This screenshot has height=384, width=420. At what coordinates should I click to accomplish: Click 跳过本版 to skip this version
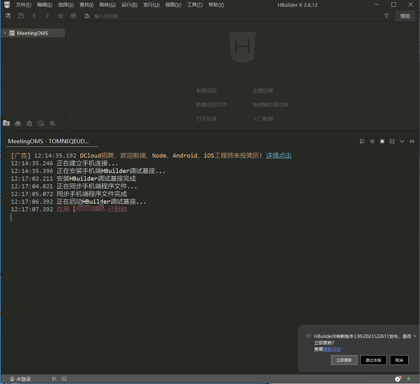(373, 360)
